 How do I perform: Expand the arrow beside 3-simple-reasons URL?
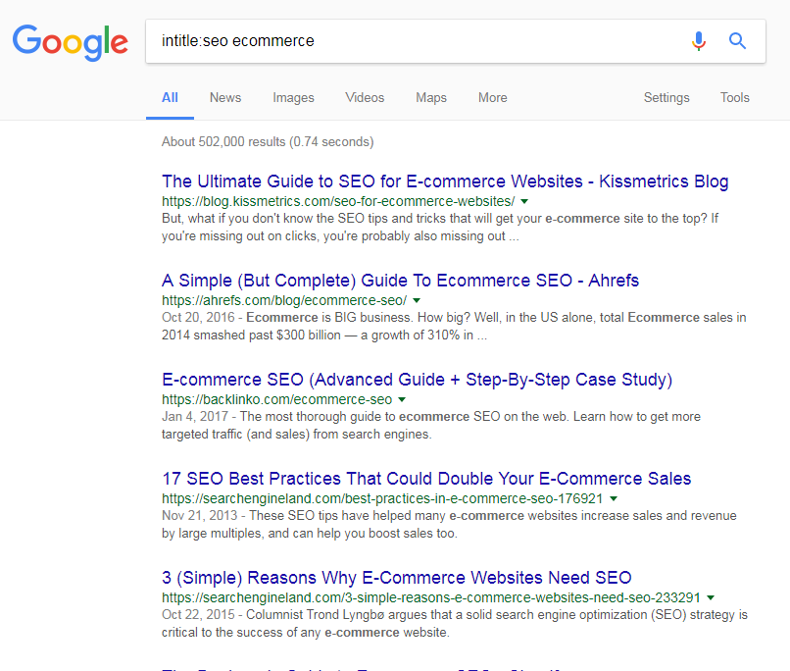coord(711,597)
